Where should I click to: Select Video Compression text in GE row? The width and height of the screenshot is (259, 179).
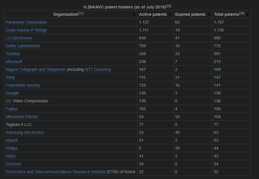(30, 101)
